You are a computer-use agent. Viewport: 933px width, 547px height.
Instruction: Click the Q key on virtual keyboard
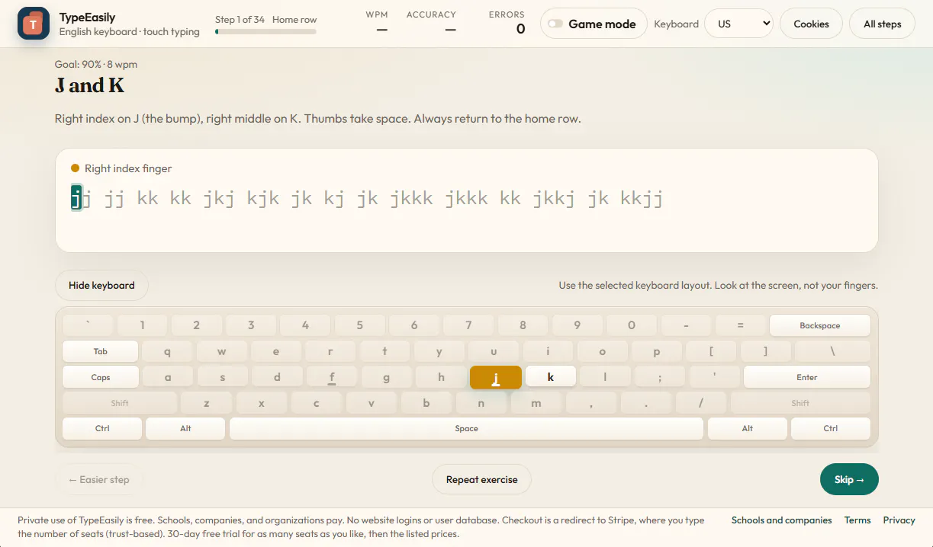point(167,351)
